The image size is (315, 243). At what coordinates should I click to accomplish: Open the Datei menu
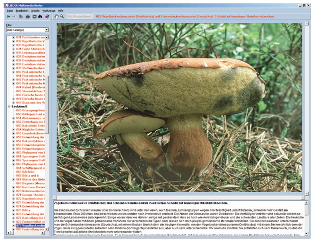(x=10, y=11)
